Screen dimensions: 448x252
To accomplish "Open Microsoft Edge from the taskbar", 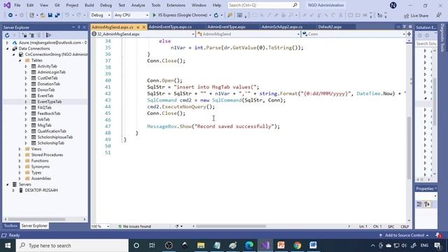I will coord(249,245).
